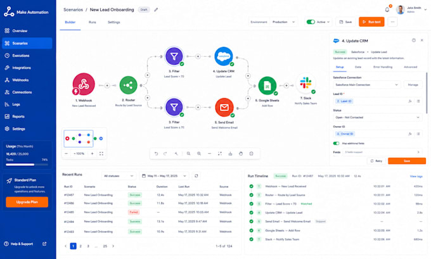Open the Data tab in Update CRM panel
This screenshot has height=259, width=431.
click(x=358, y=67)
